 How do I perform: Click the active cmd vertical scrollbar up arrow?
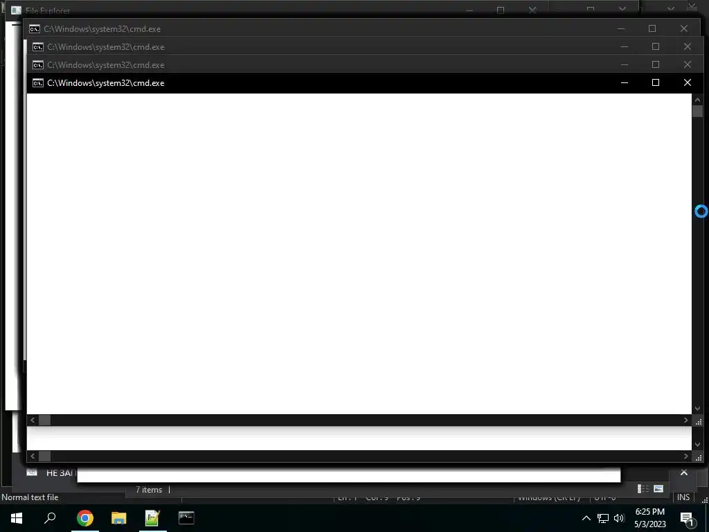697,100
